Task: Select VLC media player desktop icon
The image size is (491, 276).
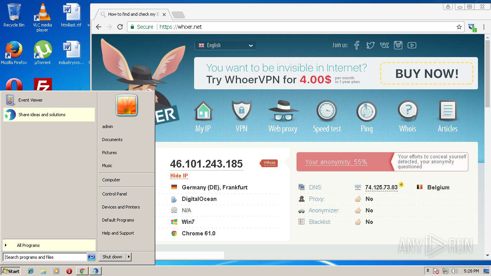Action: click(42, 17)
